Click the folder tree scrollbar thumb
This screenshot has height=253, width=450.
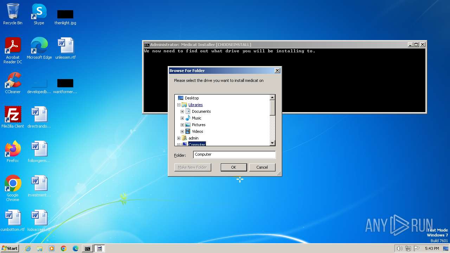click(272, 108)
